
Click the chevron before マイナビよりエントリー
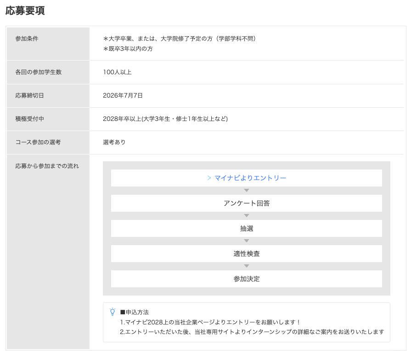coord(209,178)
